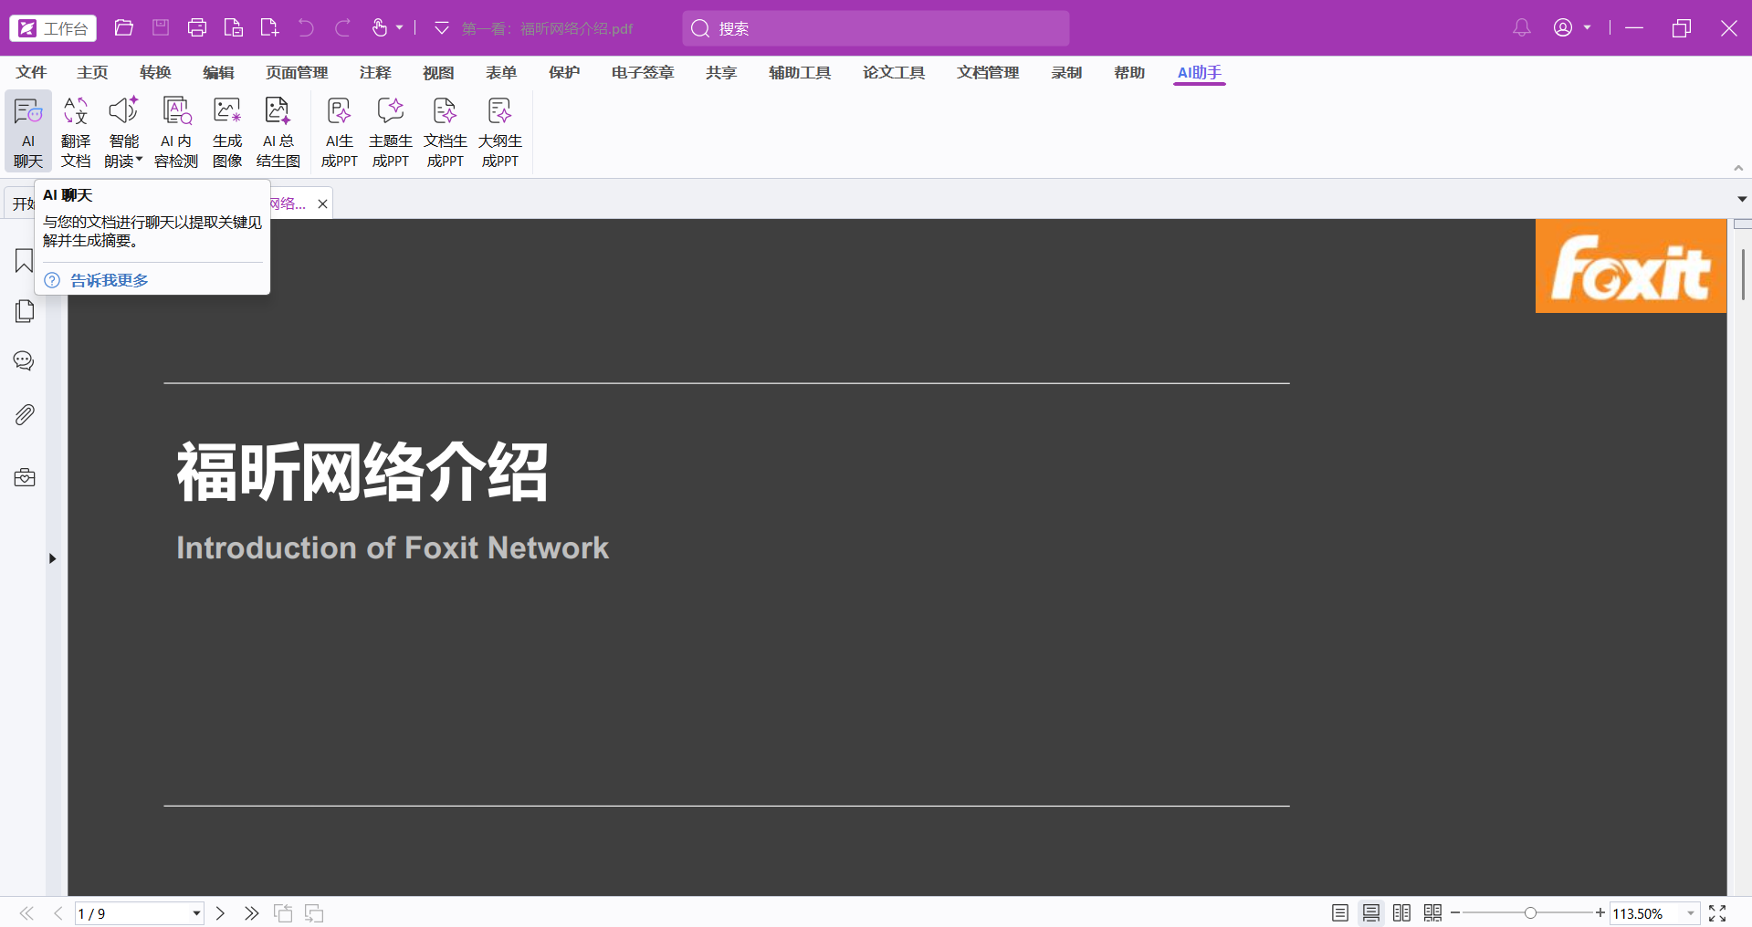Switch to 电子签章 tab
Viewport: 1752px width, 927px height.
pos(643,72)
